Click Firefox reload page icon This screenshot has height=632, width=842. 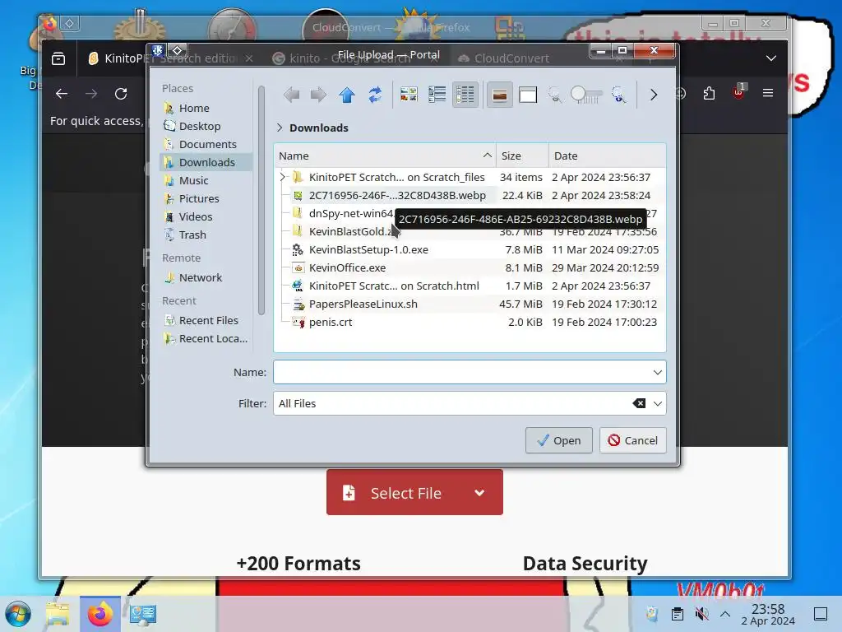point(121,94)
